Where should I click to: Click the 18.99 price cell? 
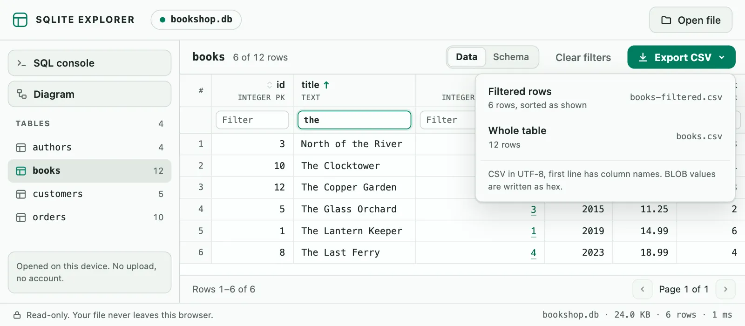pyautogui.click(x=645, y=252)
